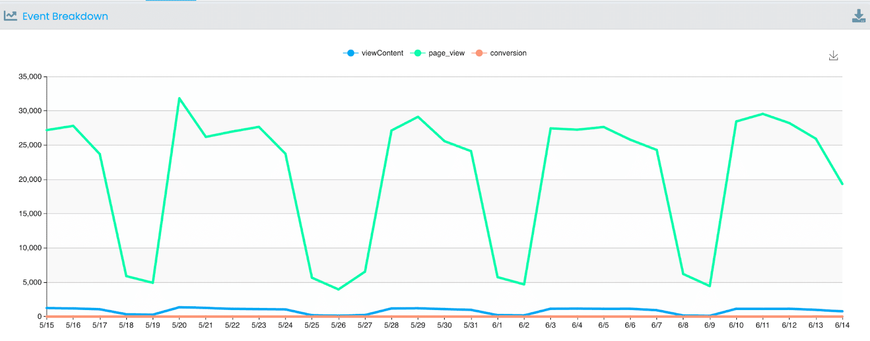The height and width of the screenshot is (341, 870).
Task: Toggle the viewContent series label in legend
Action: click(x=382, y=53)
